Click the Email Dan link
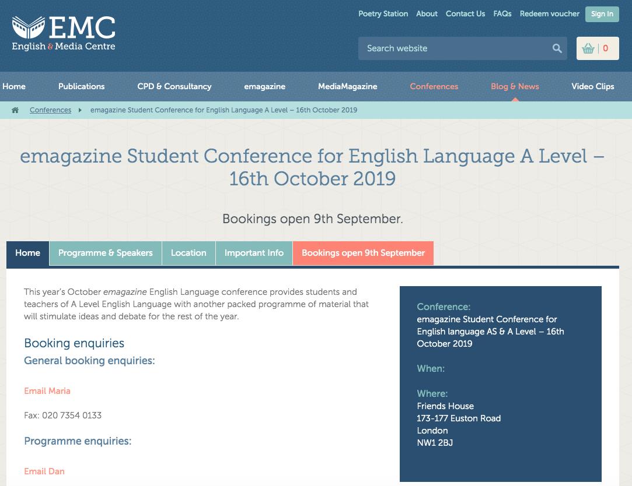632x486 pixels. 44,471
